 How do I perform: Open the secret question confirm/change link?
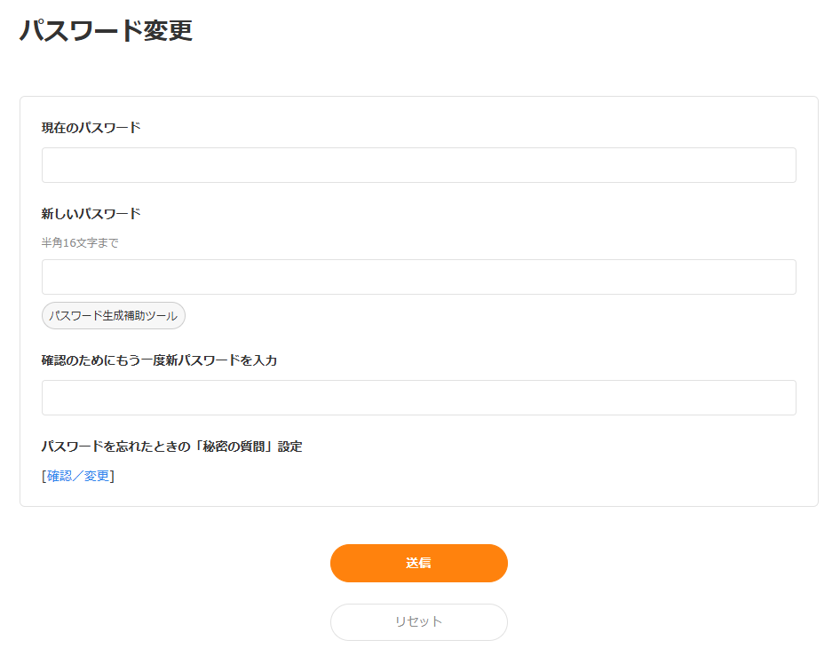point(78,476)
